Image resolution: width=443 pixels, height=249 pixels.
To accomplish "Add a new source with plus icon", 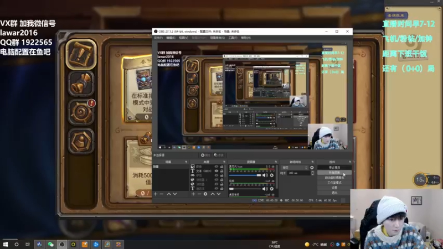I will (193, 194).
